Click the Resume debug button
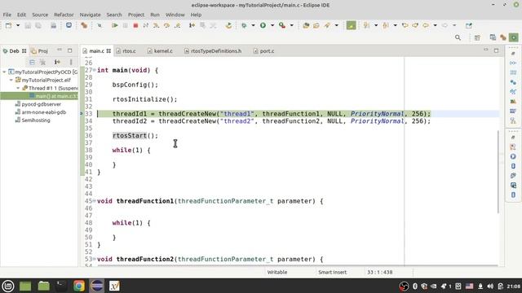Viewport: 522px width, 293px height. click(x=114, y=25)
